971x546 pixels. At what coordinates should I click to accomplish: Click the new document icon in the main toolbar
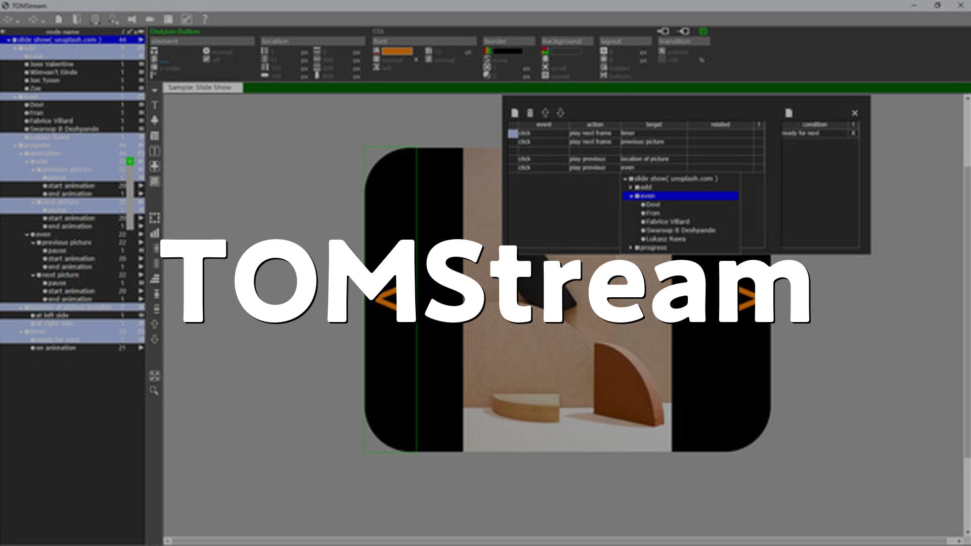tap(59, 19)
